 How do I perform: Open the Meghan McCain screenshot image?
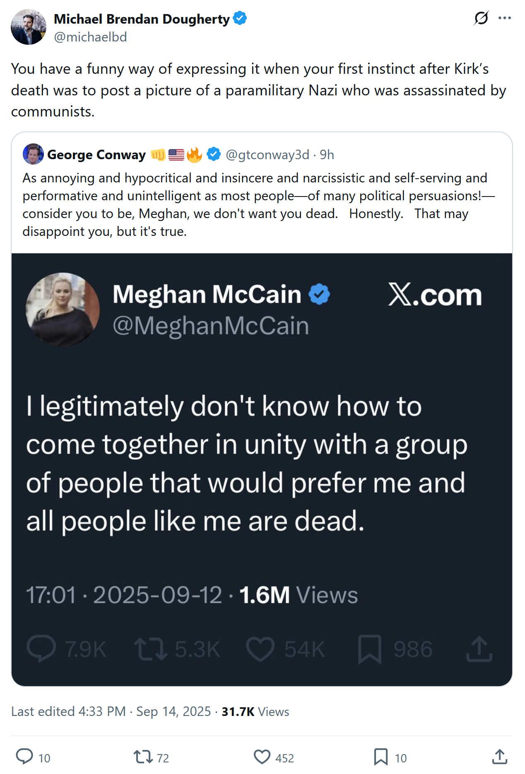point(262,469)
